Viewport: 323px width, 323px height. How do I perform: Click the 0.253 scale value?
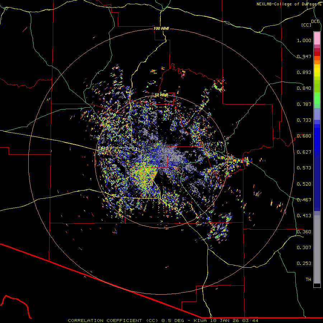coord(304,263)
